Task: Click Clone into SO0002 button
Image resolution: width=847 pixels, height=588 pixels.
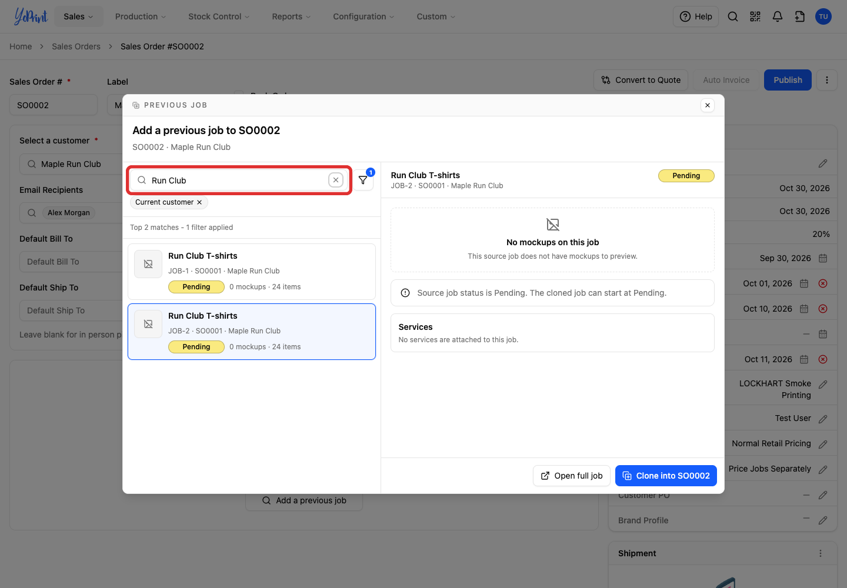Action: (666, 476)
